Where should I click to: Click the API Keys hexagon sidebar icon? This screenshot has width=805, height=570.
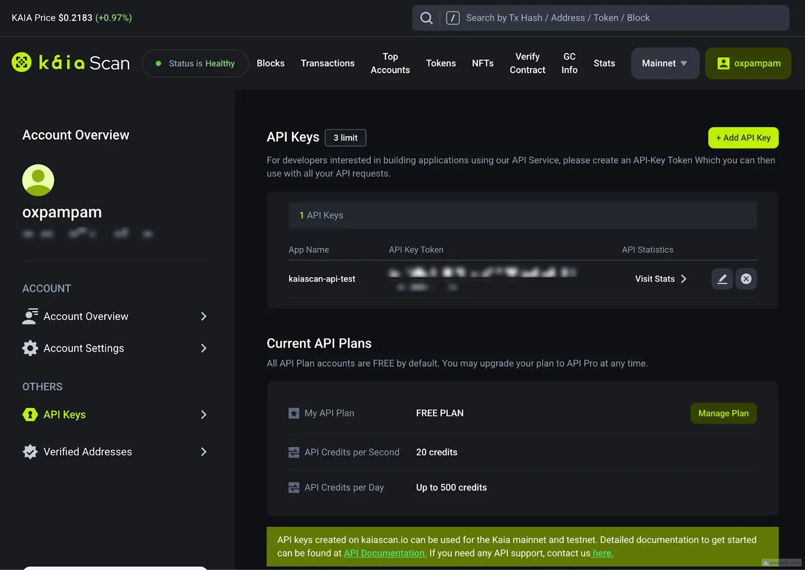30,415
